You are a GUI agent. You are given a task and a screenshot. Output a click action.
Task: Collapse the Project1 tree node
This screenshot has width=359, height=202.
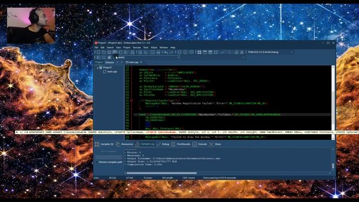pyautogui.click(x=98, y=67)
